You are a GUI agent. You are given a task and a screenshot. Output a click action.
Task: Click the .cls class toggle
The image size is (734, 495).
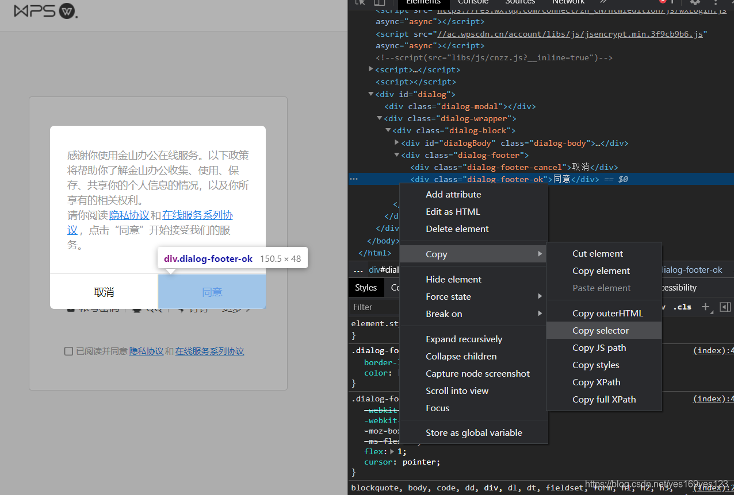(682, 307)
